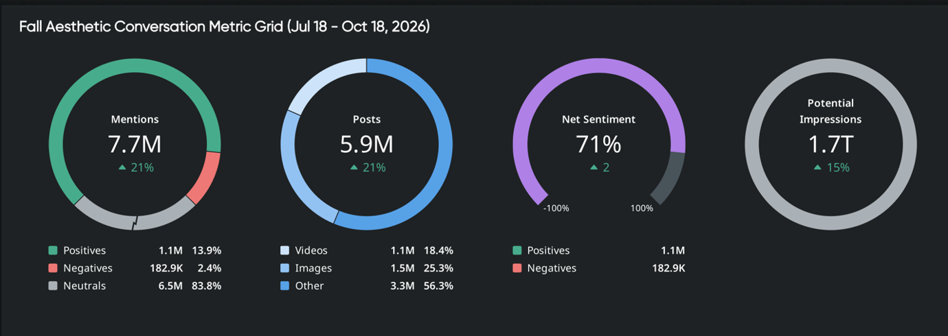Viewport: 948px width, 336px height.
Task: Click the Fall Aesthetic Conversation Metric Grid title
Action: (225, 27)
